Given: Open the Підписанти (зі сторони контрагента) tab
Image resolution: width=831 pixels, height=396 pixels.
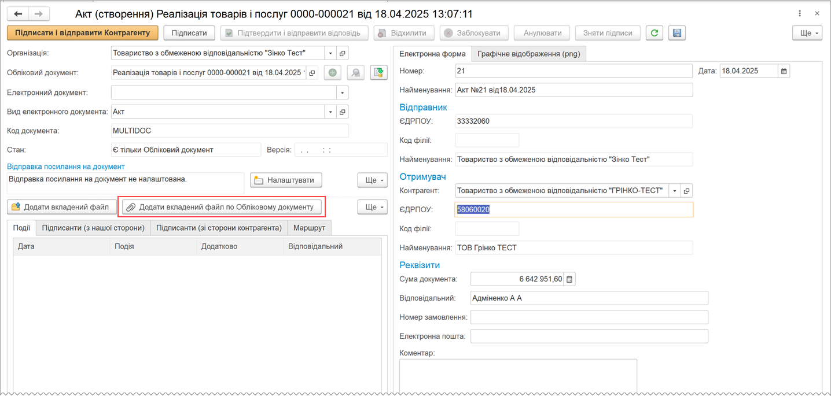Looking at the screenshot, I should coord(219,228).
